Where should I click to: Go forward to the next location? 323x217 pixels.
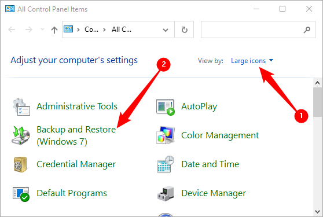point(28,30)
